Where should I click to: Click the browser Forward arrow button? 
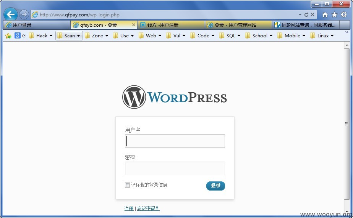click(x=24, y=14)
